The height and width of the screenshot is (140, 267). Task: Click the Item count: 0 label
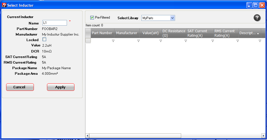94,25
